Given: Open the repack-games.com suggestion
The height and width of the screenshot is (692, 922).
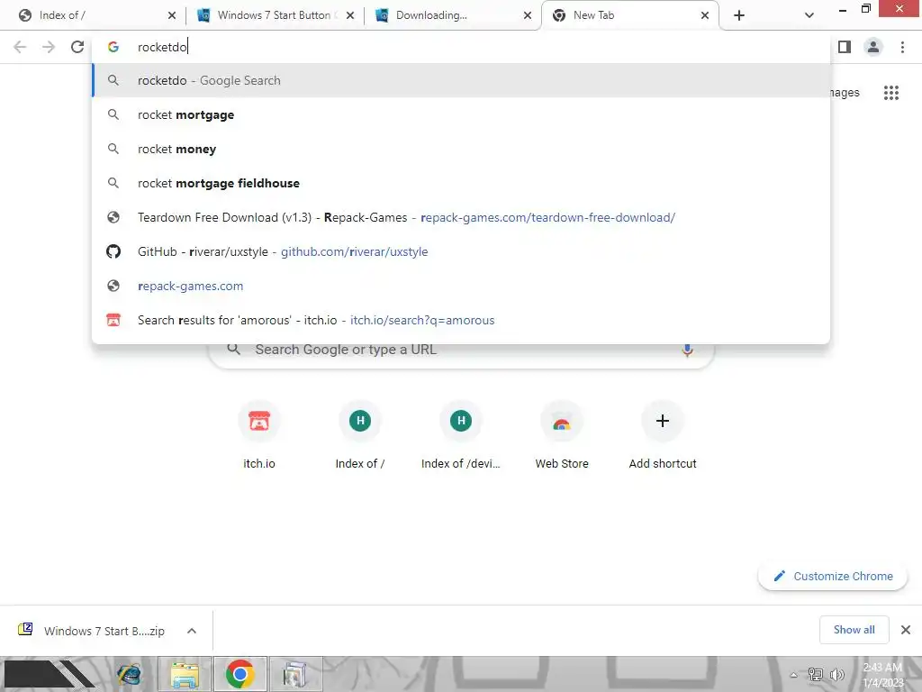Looking at the screenshot, I should tap(461, 286).
